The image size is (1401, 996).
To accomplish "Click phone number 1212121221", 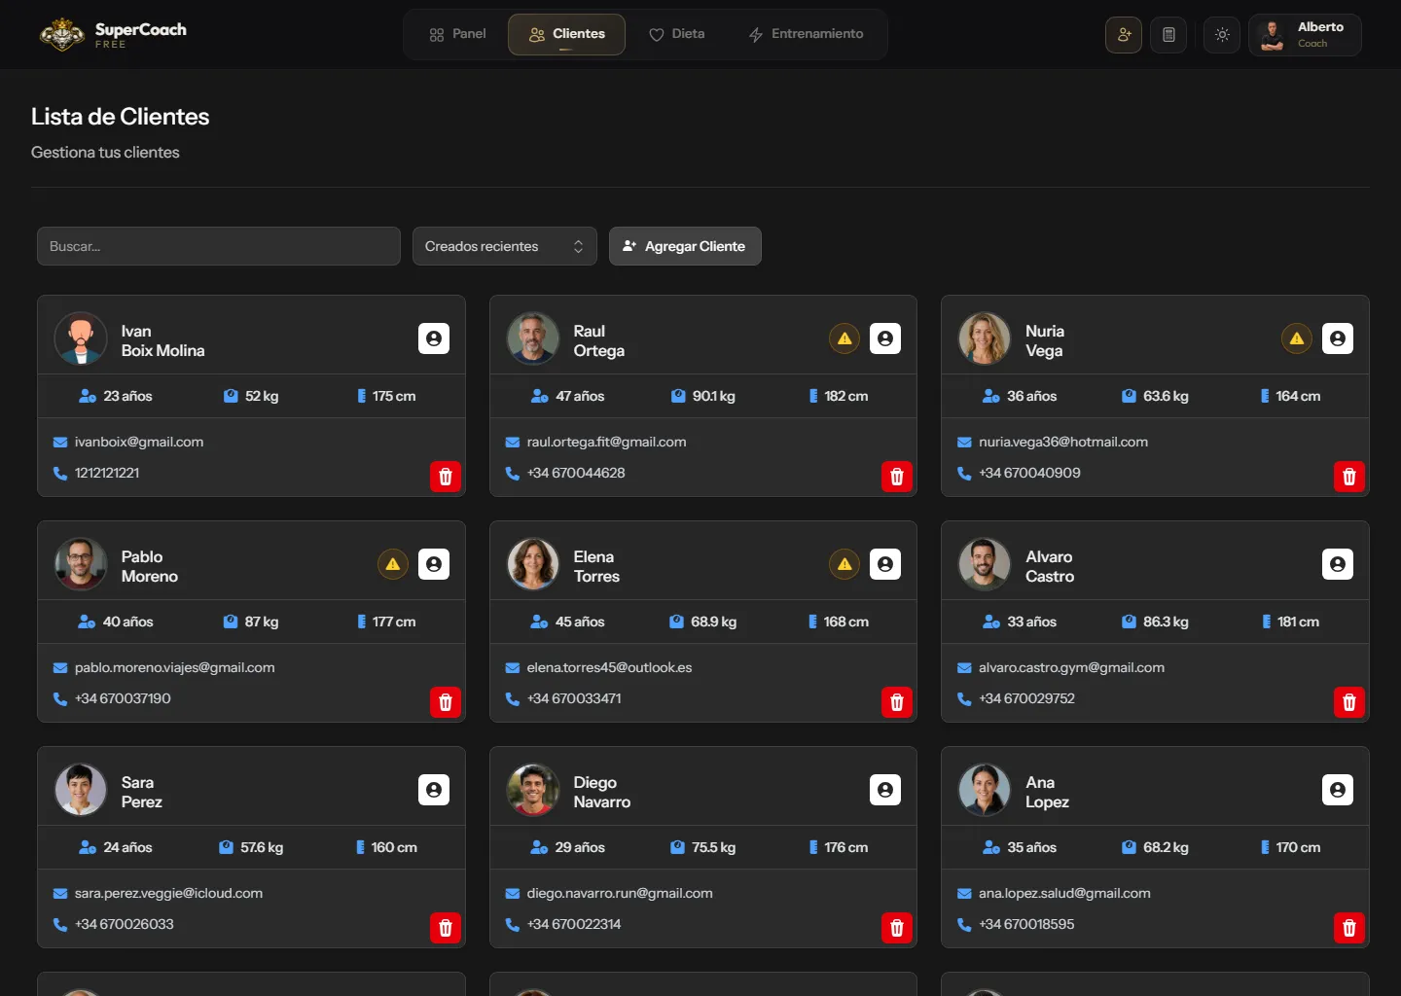I will tap(107, 473).
